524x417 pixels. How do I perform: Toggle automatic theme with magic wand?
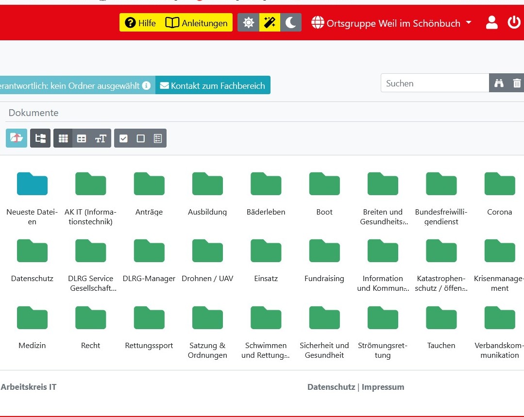(270, 23)
